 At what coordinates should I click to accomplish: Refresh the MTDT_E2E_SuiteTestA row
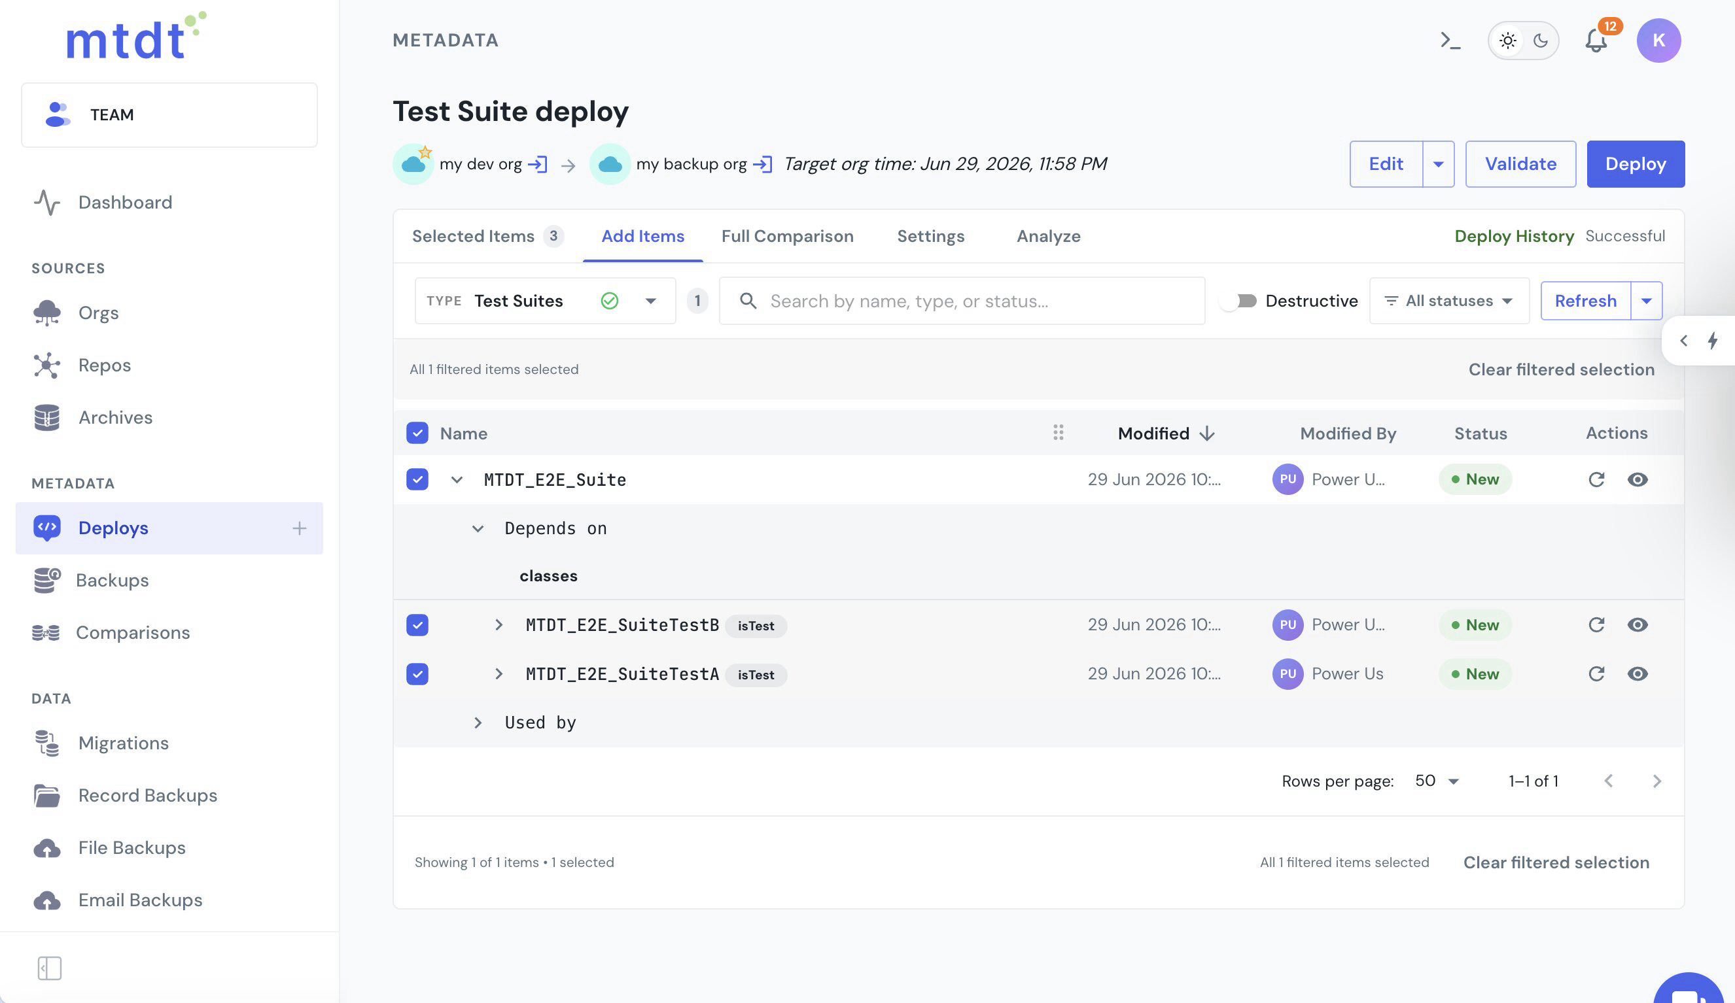(1596, 673)
